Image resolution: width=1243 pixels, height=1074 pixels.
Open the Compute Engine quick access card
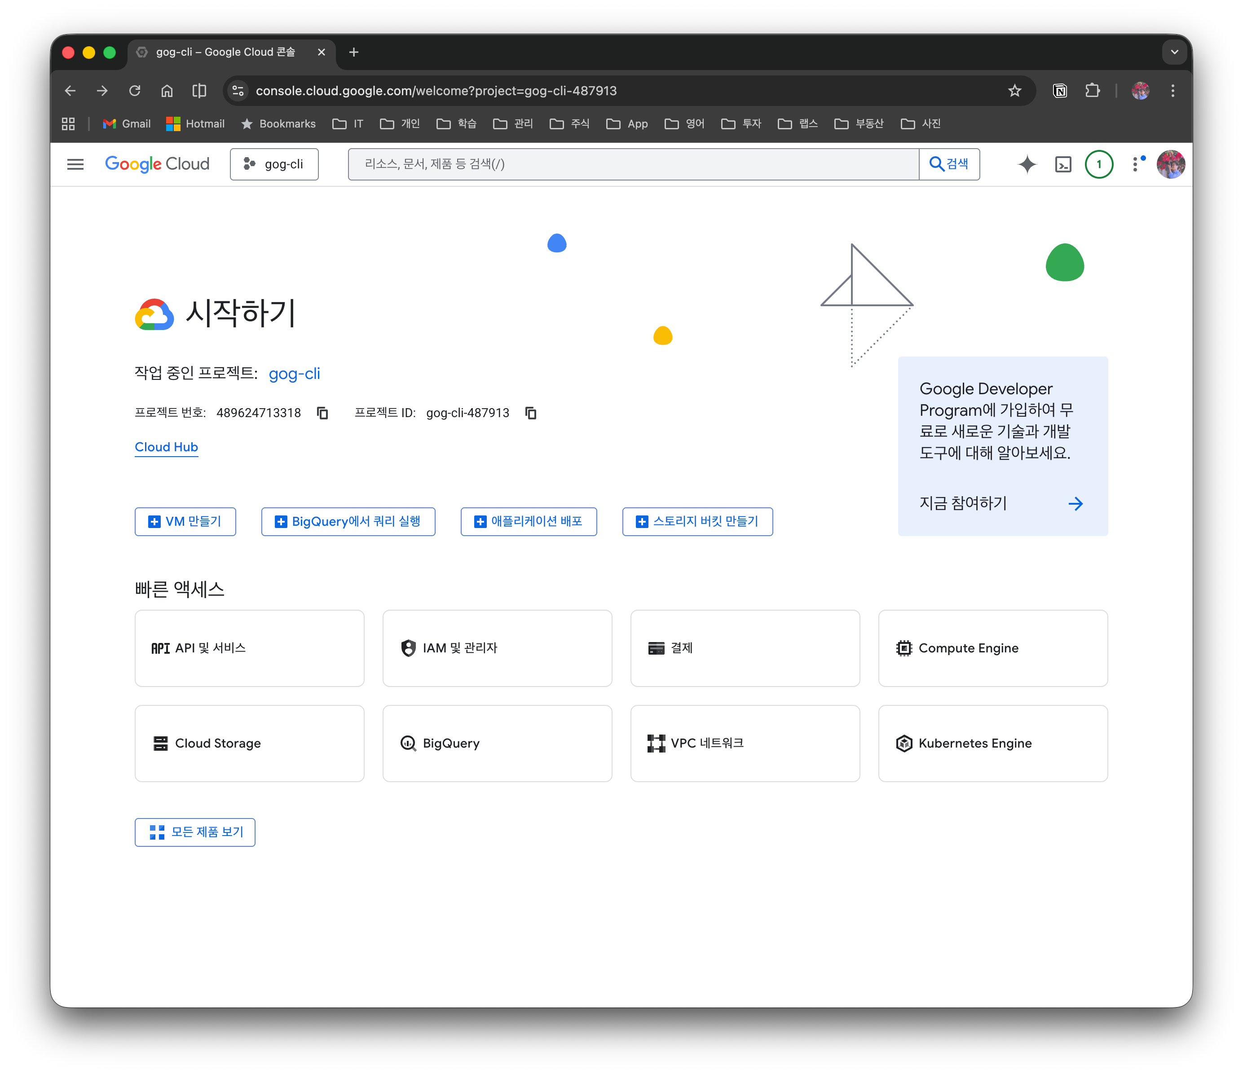click(x=992, y=648)
